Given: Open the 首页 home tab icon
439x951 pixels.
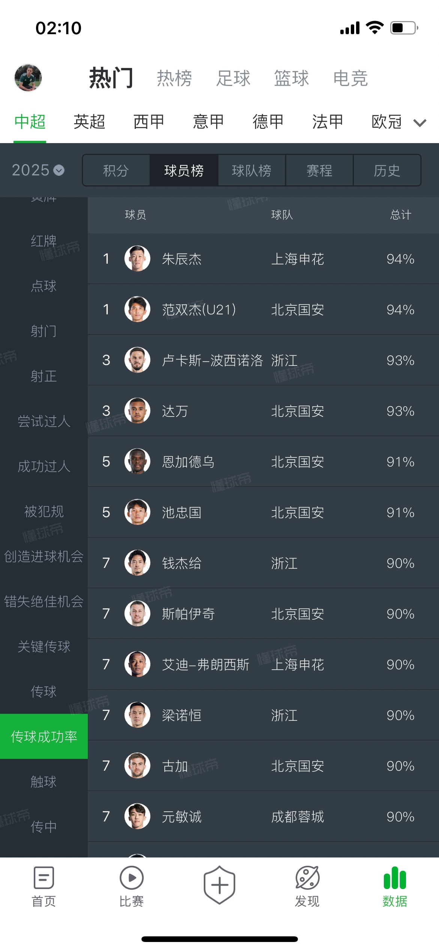Looking at the screenshot, I should (x=44, y=877).
